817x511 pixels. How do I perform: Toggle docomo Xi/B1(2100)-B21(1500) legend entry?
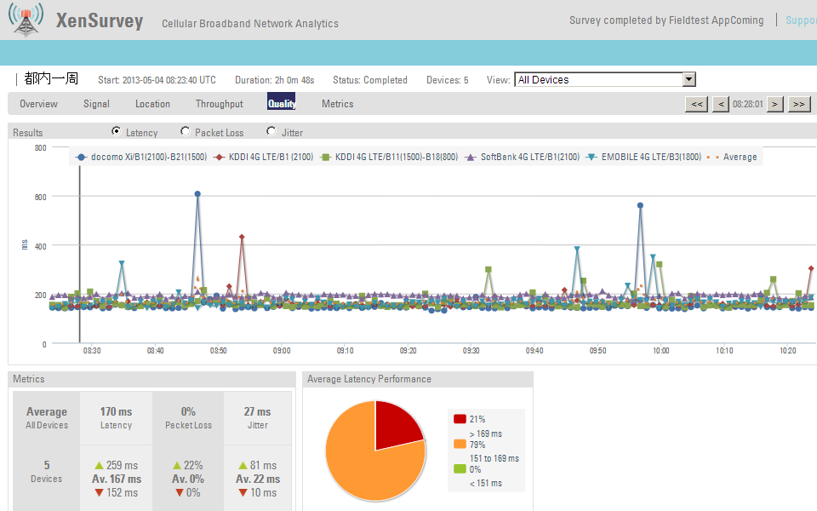coord(141,157)
